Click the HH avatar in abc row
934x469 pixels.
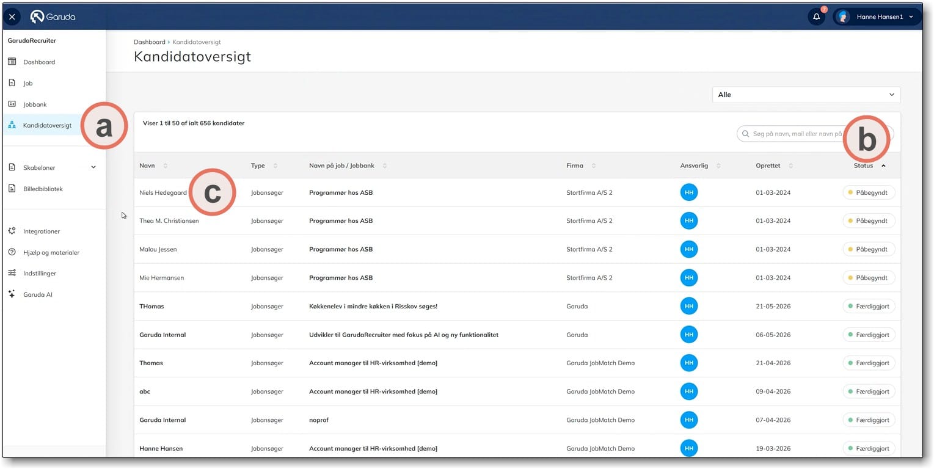tap(689, 391)
